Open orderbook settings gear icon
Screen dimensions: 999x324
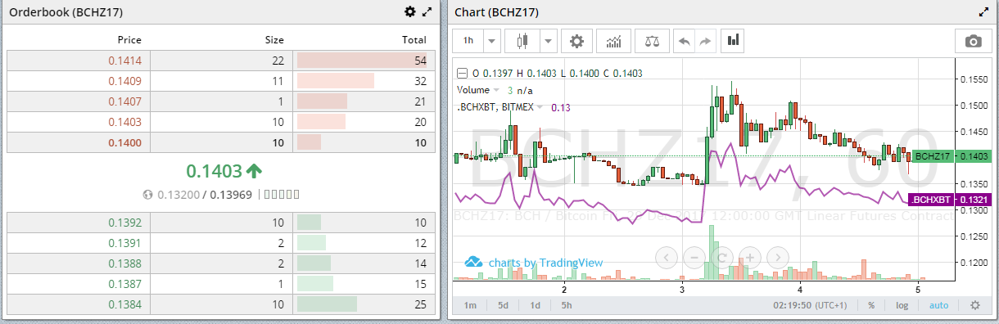[410, 11]
